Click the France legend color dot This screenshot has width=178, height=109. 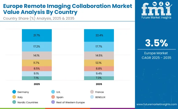tap(92, 92)
